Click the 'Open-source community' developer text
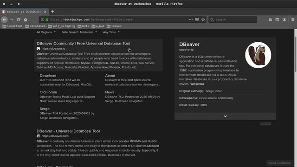297x167 pixels. point(216,98)
